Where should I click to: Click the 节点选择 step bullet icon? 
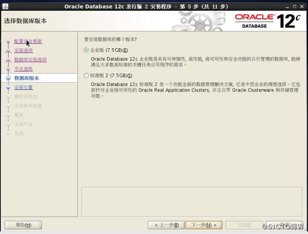8,69
